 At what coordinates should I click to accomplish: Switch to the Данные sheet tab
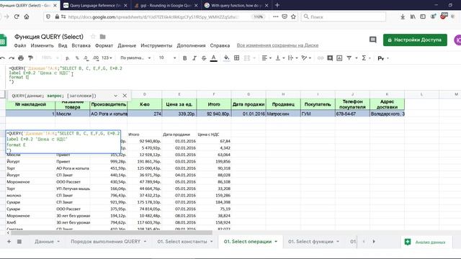click(44, 242)
